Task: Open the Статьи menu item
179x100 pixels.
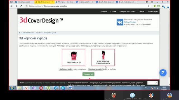Action: pos(113,11)
